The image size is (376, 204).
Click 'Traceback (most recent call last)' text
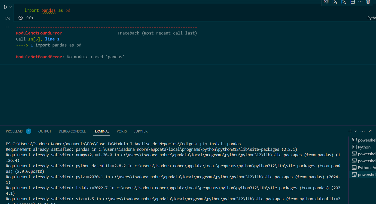coord(157,33)
